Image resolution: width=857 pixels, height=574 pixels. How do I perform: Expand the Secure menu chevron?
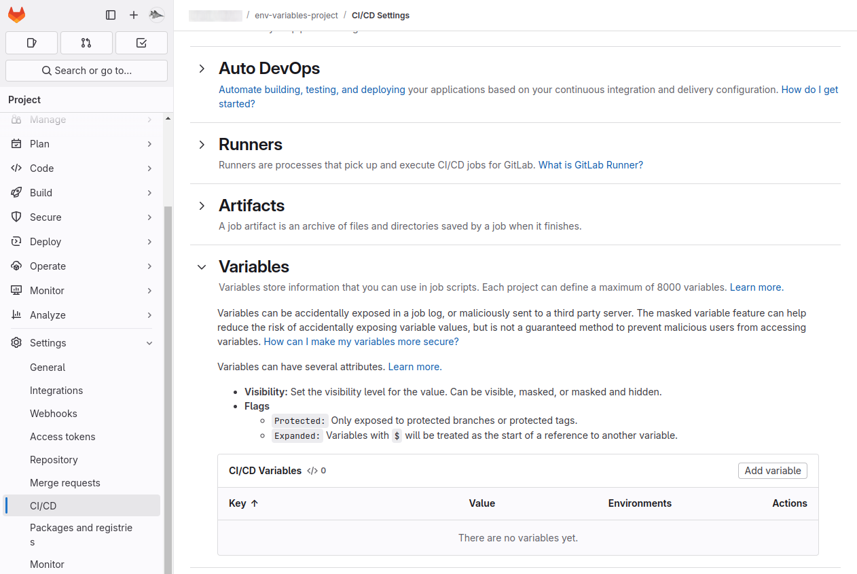149,217
